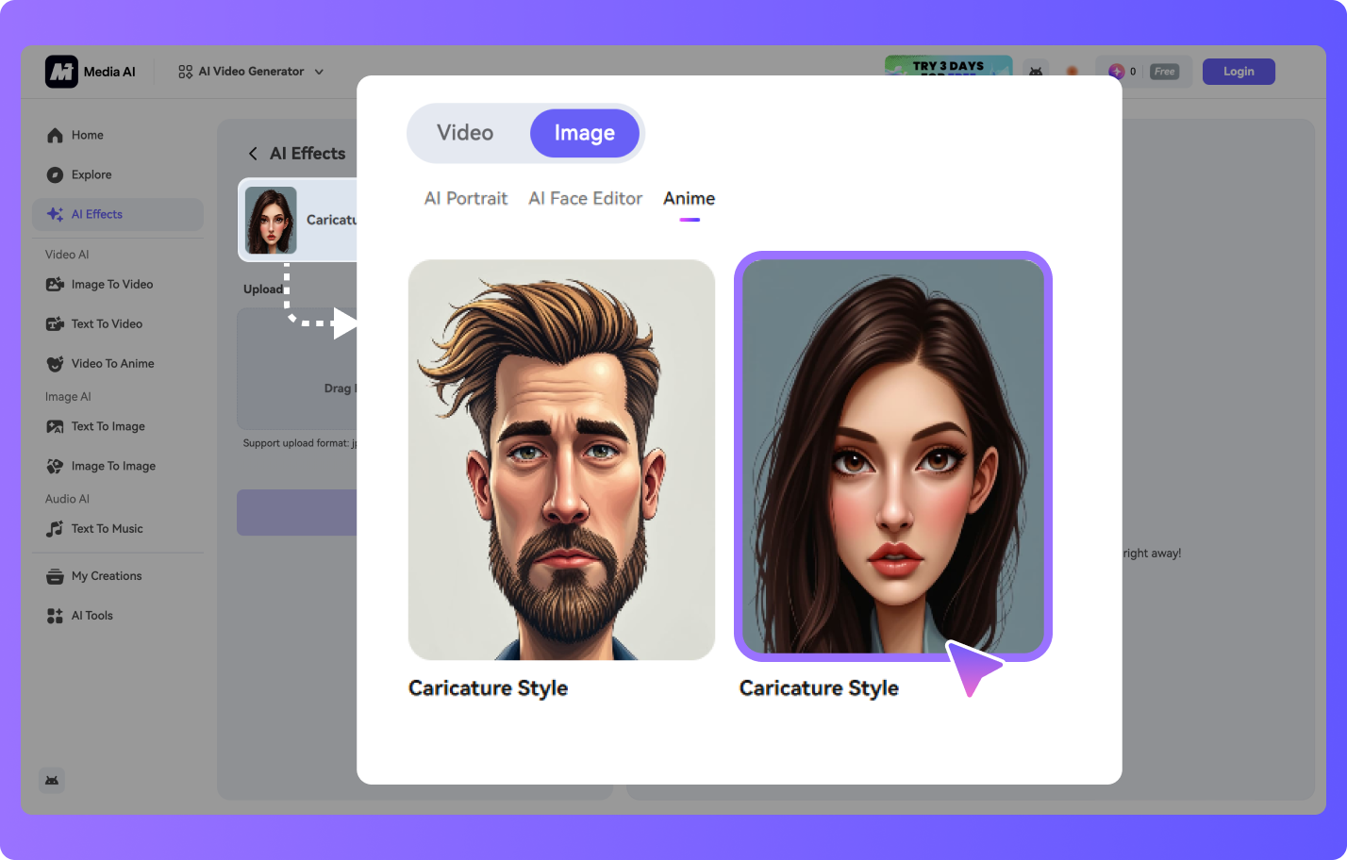Go back using AI Effects chevron
The height and width of the screenshot is (860, 1347).
click(253, 154)
